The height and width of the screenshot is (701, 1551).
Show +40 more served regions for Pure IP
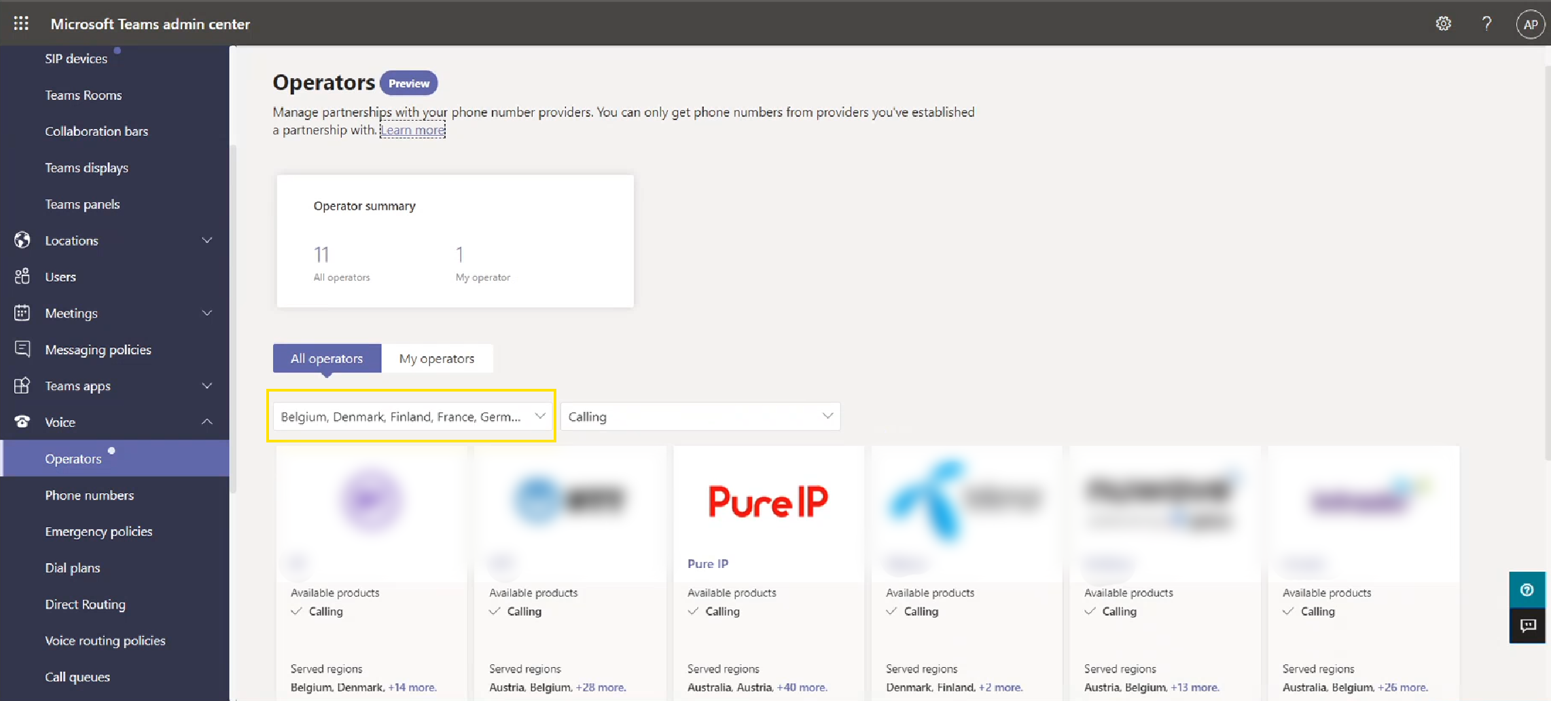pyautogui.click(x=802, y=687)
